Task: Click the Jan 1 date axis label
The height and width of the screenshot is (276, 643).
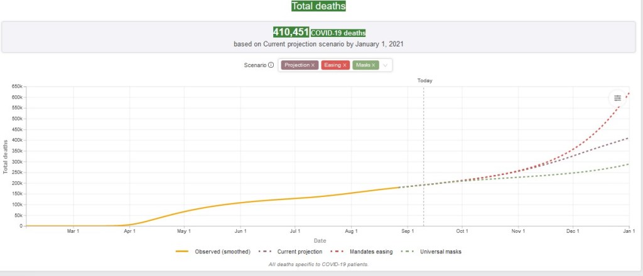Action: tap(628, 231)
